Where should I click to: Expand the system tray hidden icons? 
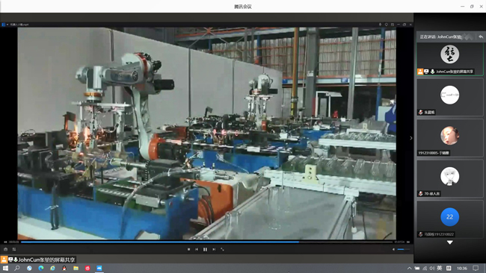click(409, 268)
